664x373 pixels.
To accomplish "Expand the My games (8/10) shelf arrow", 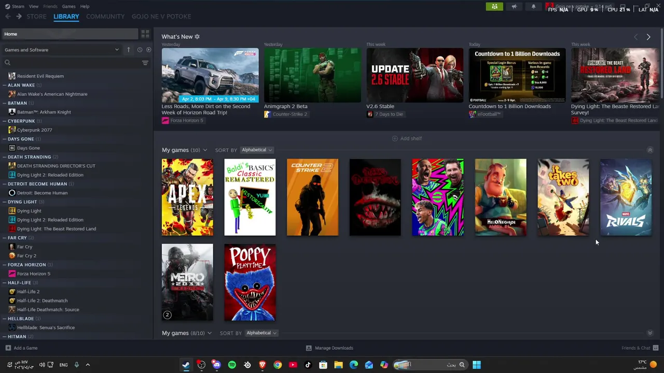I will pyautogui.click(x=650, y=333).
